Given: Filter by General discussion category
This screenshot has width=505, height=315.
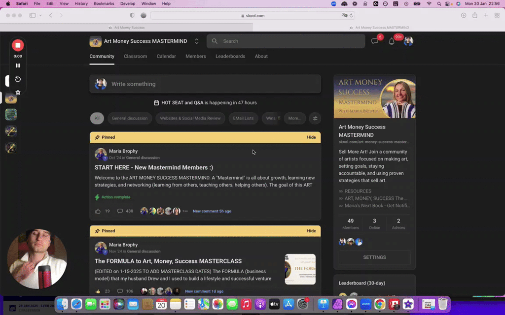Looking at the screenshot, I should pyautogui.click(x=130, y=118).
